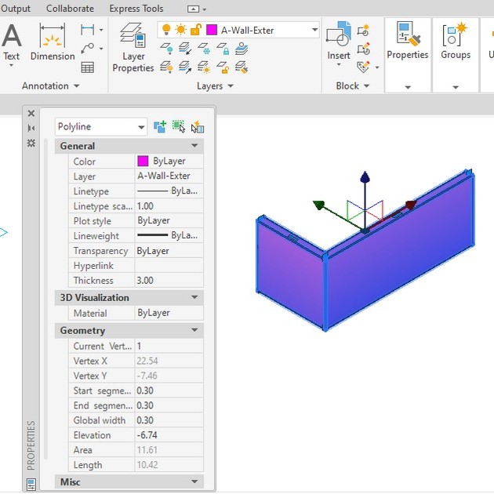Expand the Properties panel arrow
The width and height of the screenshot is (494, 494).
(408, 87)
